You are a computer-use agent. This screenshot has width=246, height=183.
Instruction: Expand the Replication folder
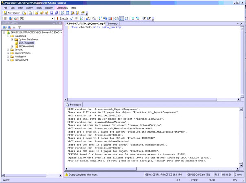tap(8, 57)
